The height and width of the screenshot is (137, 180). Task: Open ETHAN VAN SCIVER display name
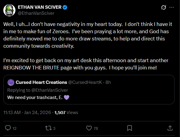coord(40,7)
